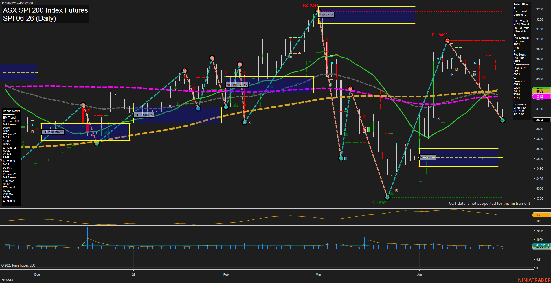
Task: Click the R1: 9092 resistance label
Action: coord(439,35)
